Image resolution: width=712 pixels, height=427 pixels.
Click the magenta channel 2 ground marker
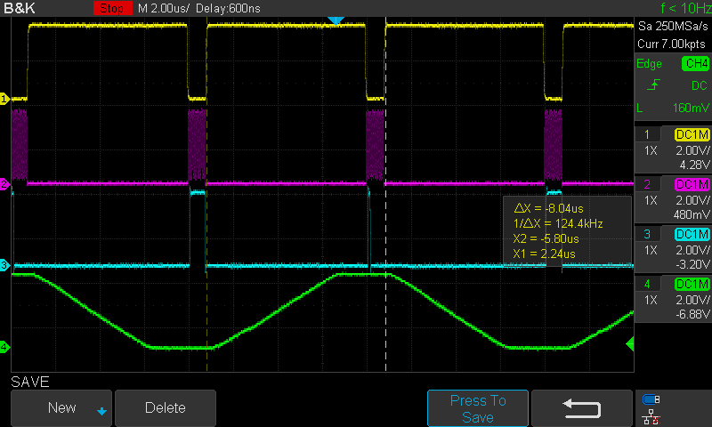tap(4, 184)
